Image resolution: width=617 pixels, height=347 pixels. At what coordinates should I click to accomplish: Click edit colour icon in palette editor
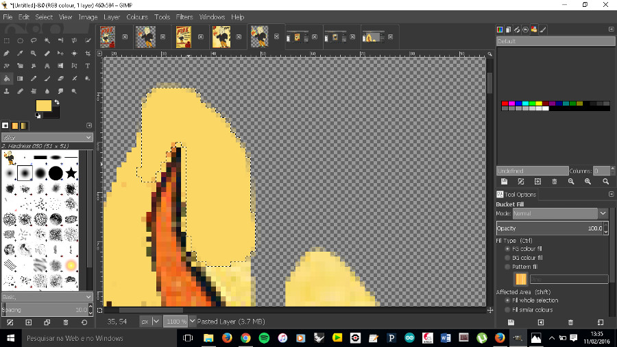pyautogui.click(x=521, y=181)
